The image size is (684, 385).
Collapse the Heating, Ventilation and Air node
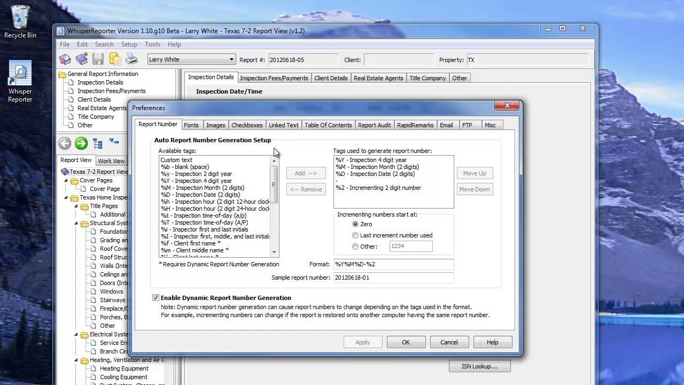pyautogui.click(x=76, y=360)
